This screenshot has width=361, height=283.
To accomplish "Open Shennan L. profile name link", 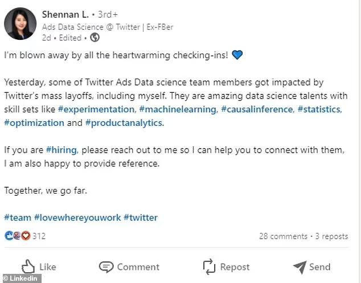I will (x=65, y=14).
